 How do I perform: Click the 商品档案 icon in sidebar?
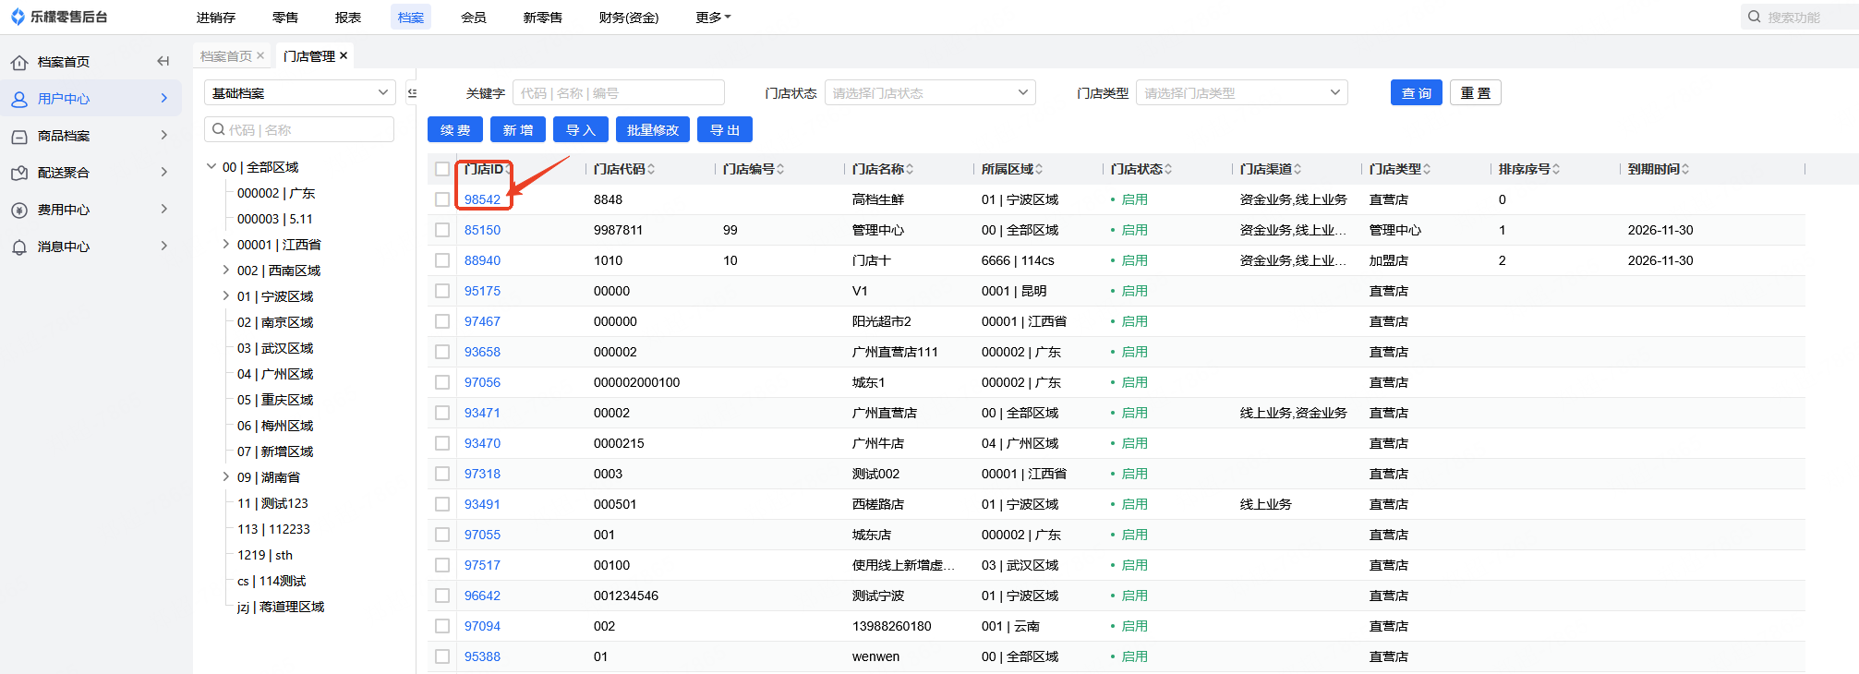tap(19, 137)
